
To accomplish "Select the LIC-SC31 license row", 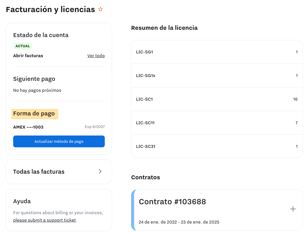I will pyautogui.click(x=217, y=147).
